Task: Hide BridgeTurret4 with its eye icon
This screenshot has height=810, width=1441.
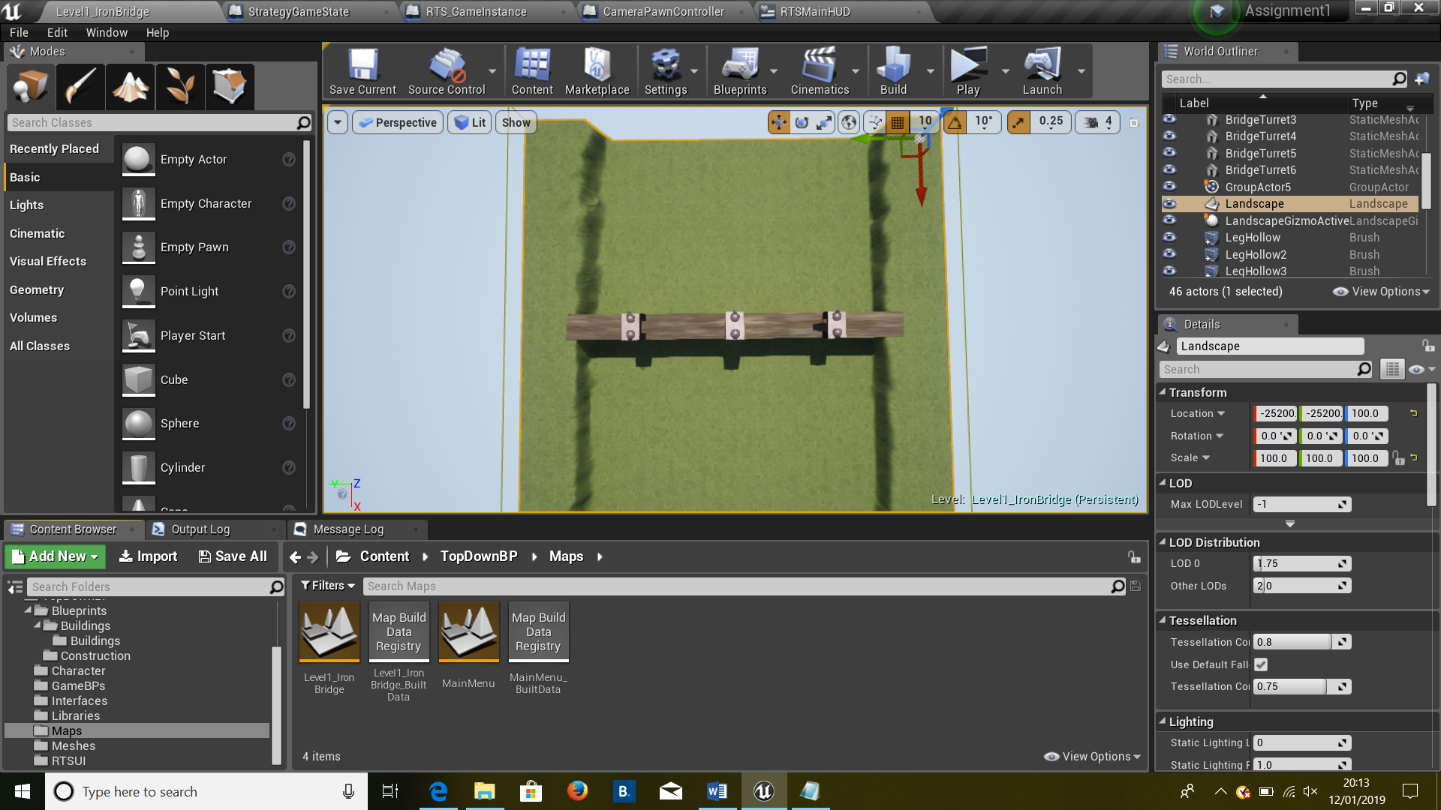Action: [1169, 136]
